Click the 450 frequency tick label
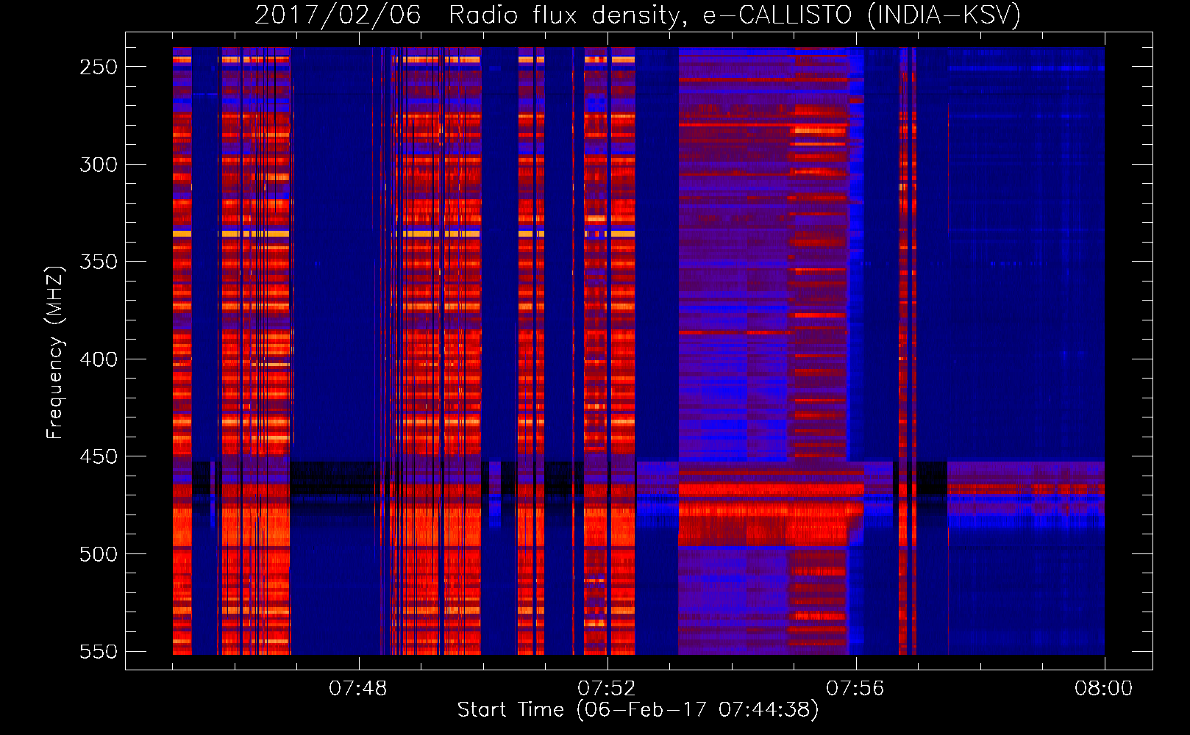This screenshot has height=735, width=1190. [99, 456]
